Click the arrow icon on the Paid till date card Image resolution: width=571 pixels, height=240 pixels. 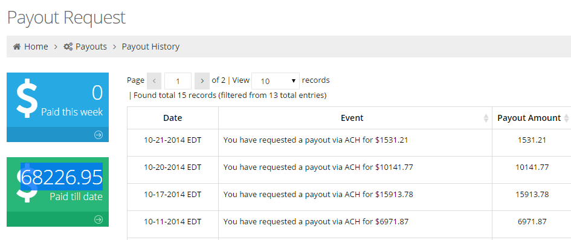pyautogui.click(x=98, y=219)
